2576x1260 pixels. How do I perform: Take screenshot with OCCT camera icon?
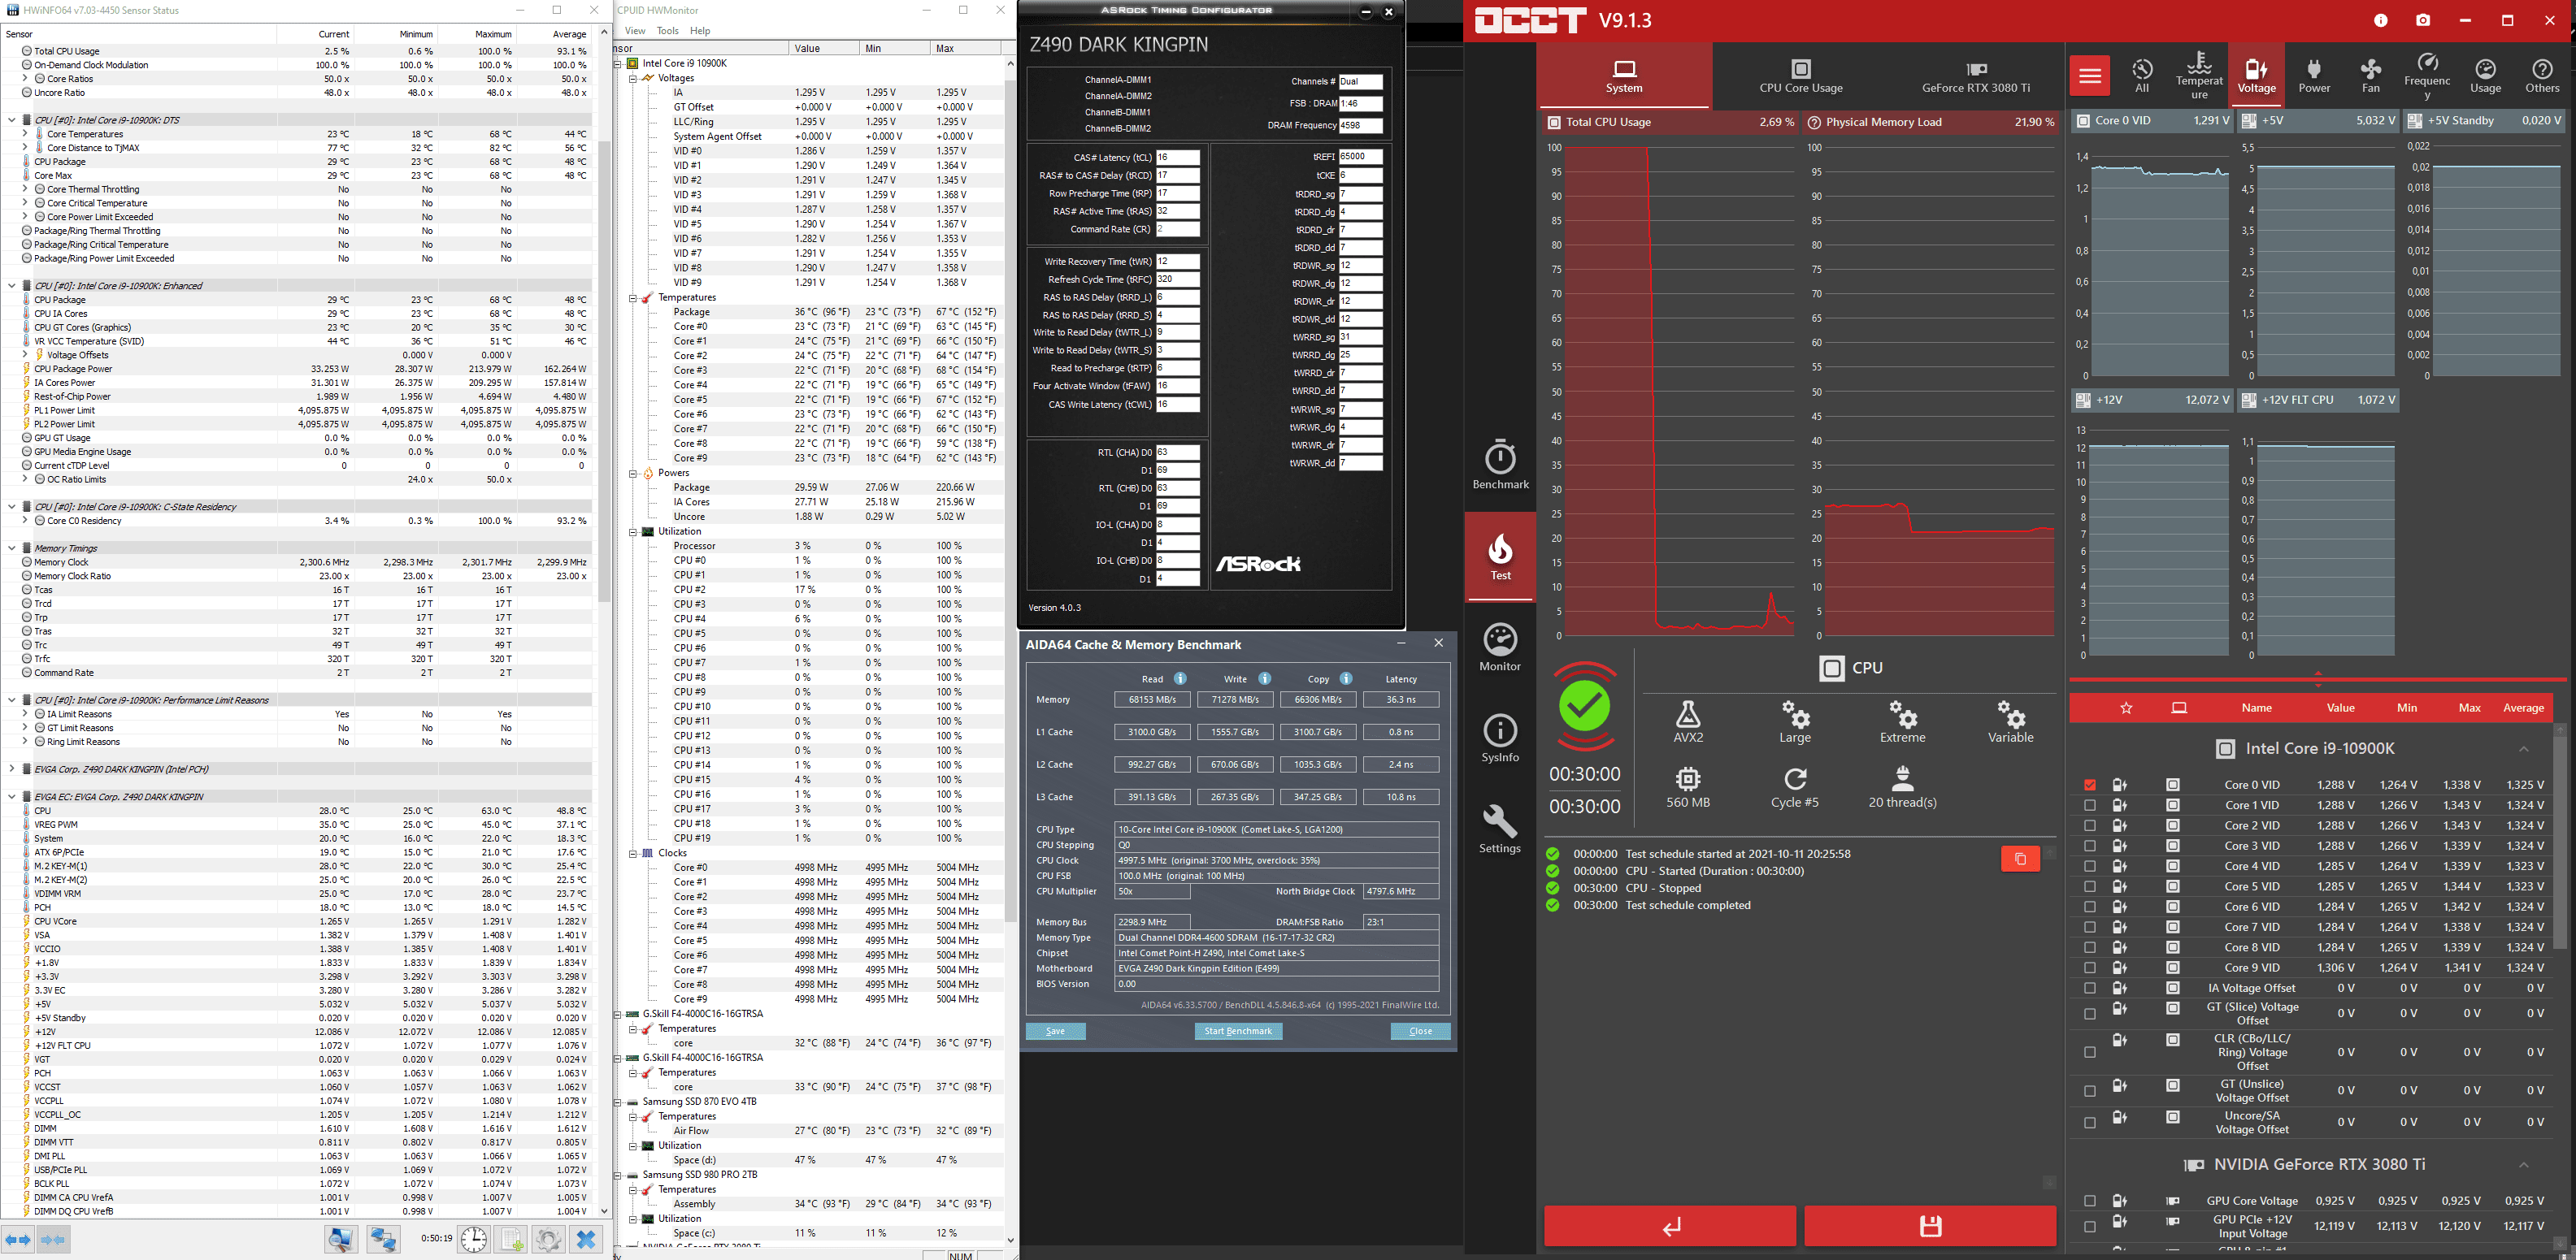(2422, 20)
